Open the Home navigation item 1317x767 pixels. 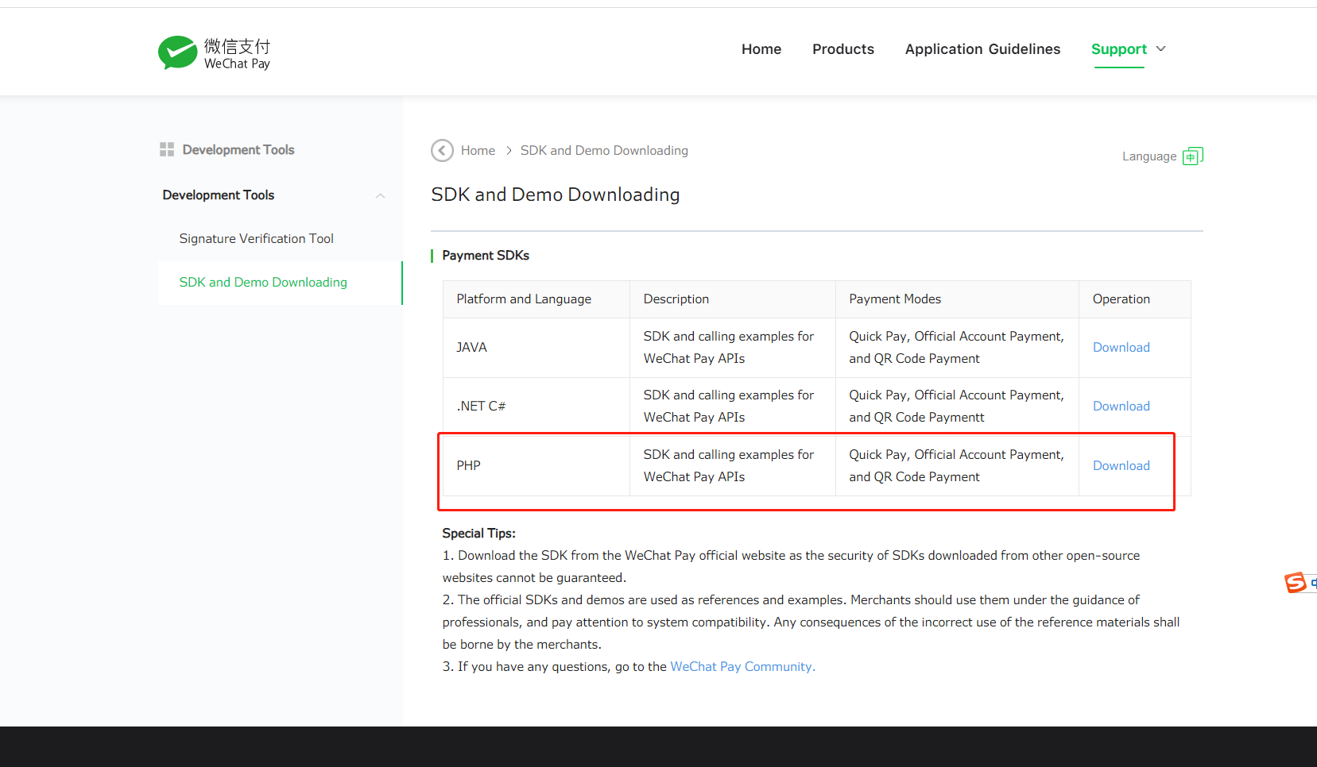pyautogui.click(x=761, y=49)
